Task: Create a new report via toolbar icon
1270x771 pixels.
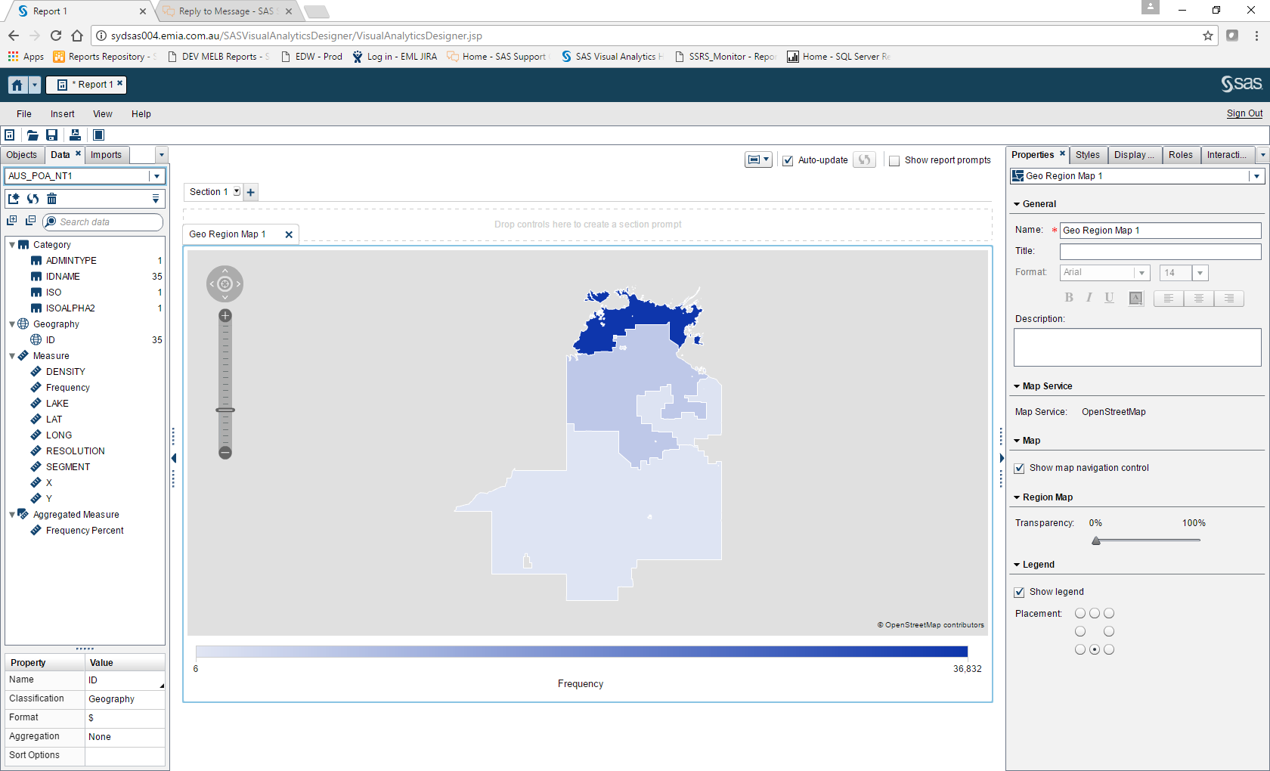Action: (10, 135)
